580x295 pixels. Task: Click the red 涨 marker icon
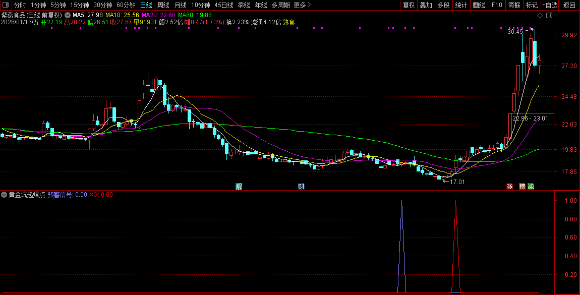510,186
